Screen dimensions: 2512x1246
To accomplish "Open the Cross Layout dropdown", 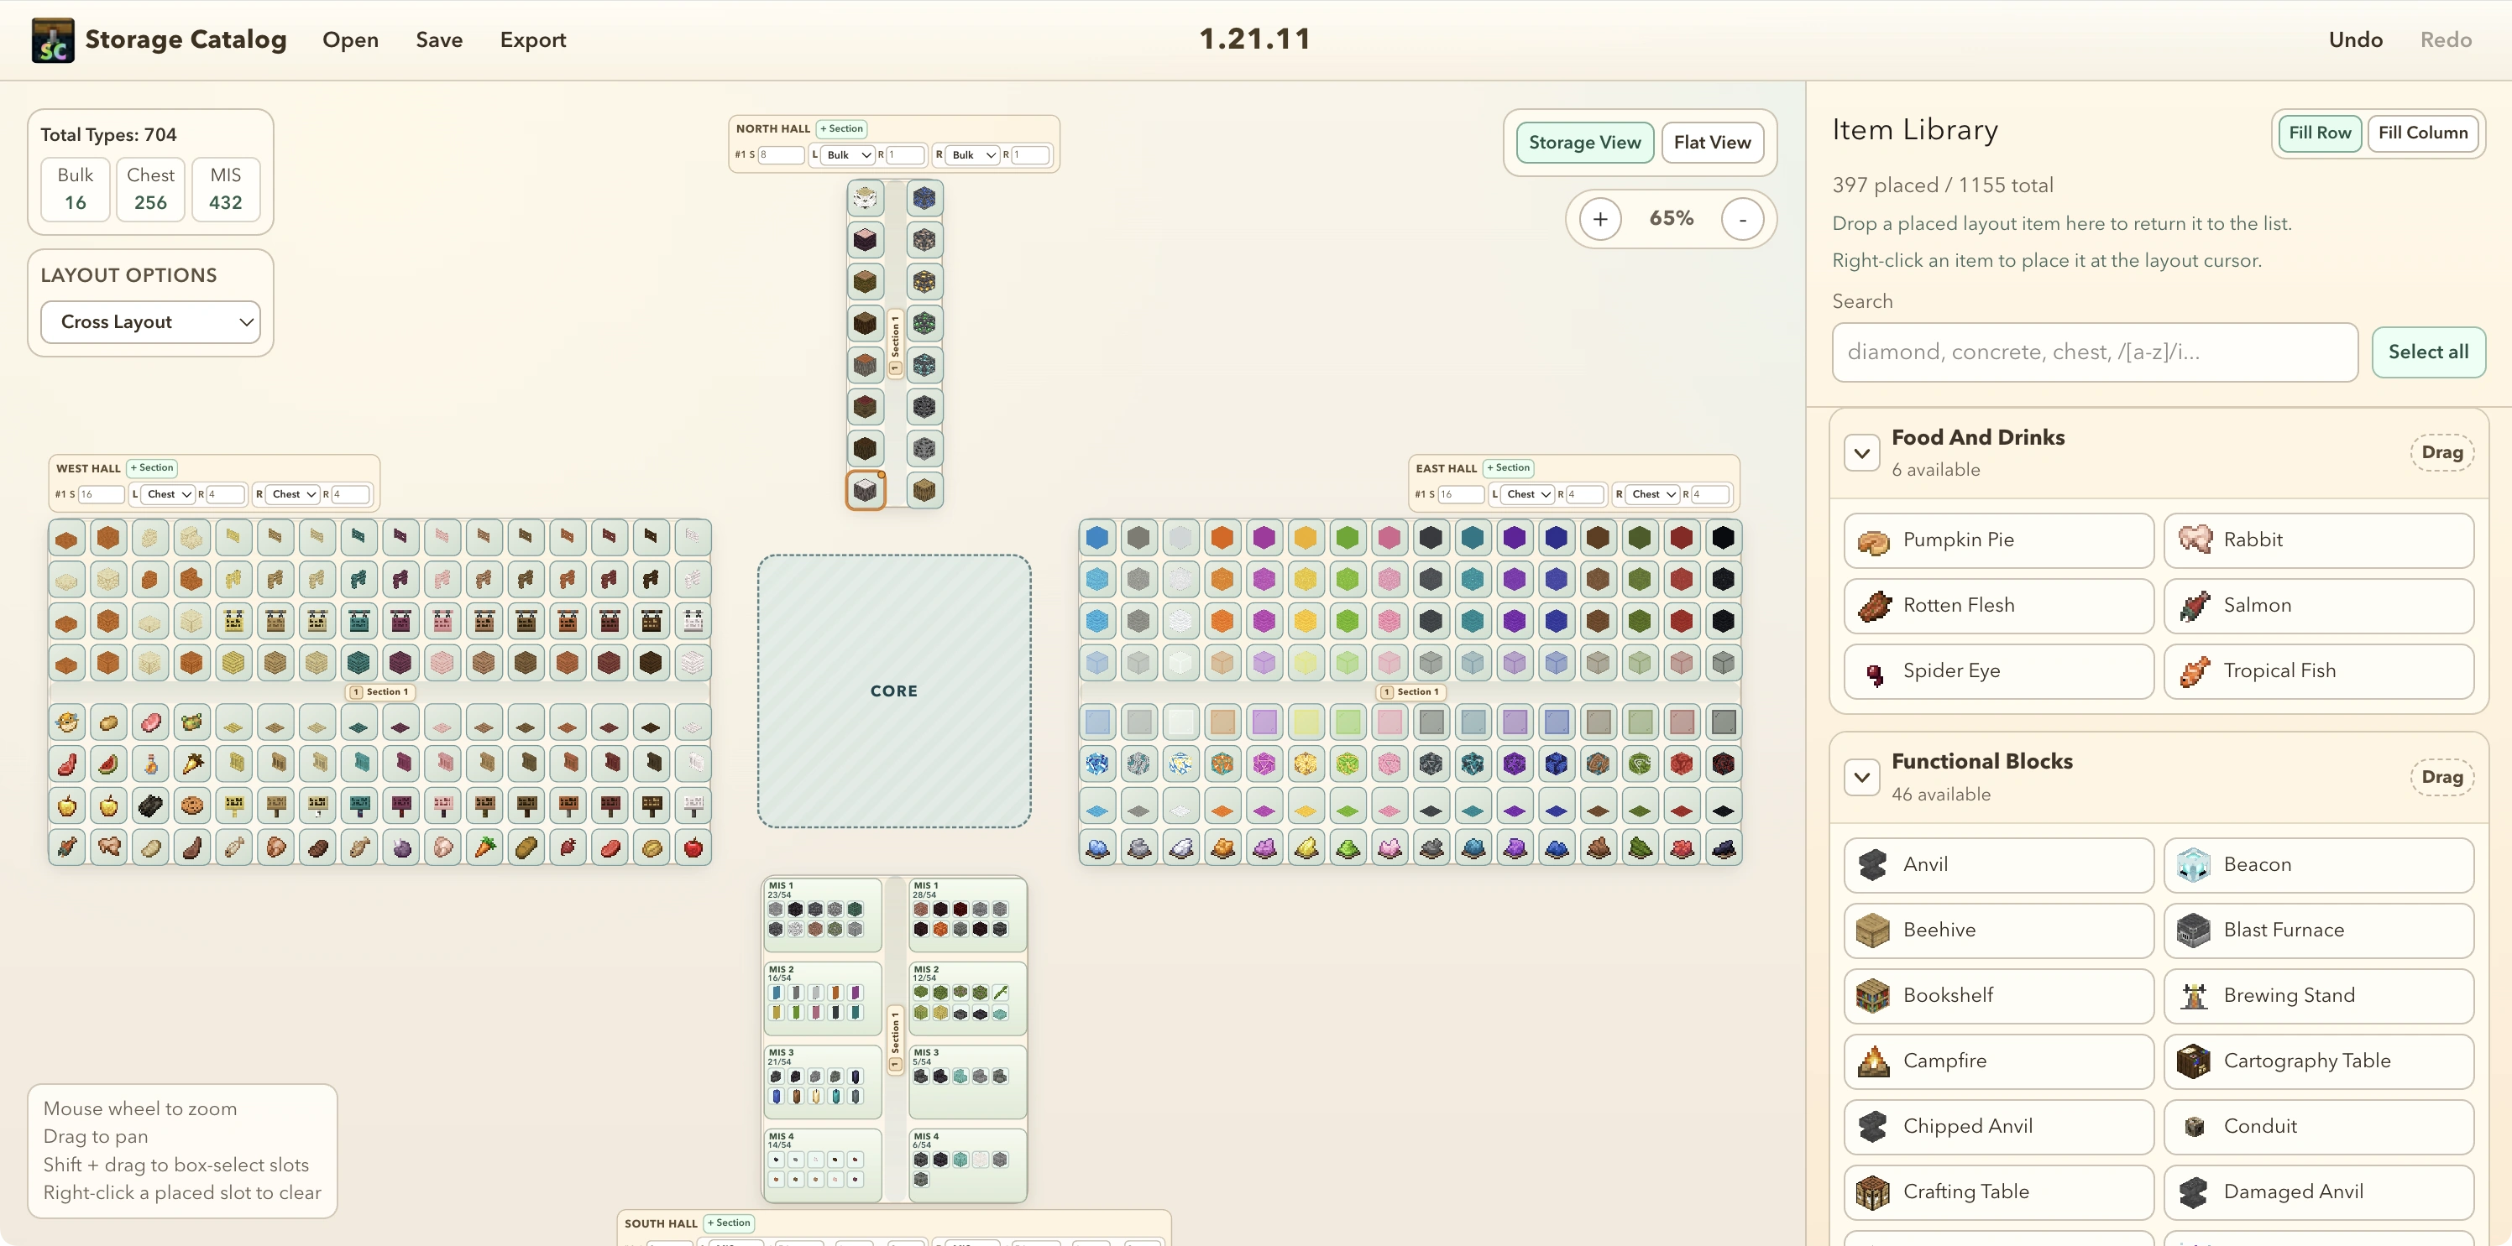I will click(x=150, y=321).
